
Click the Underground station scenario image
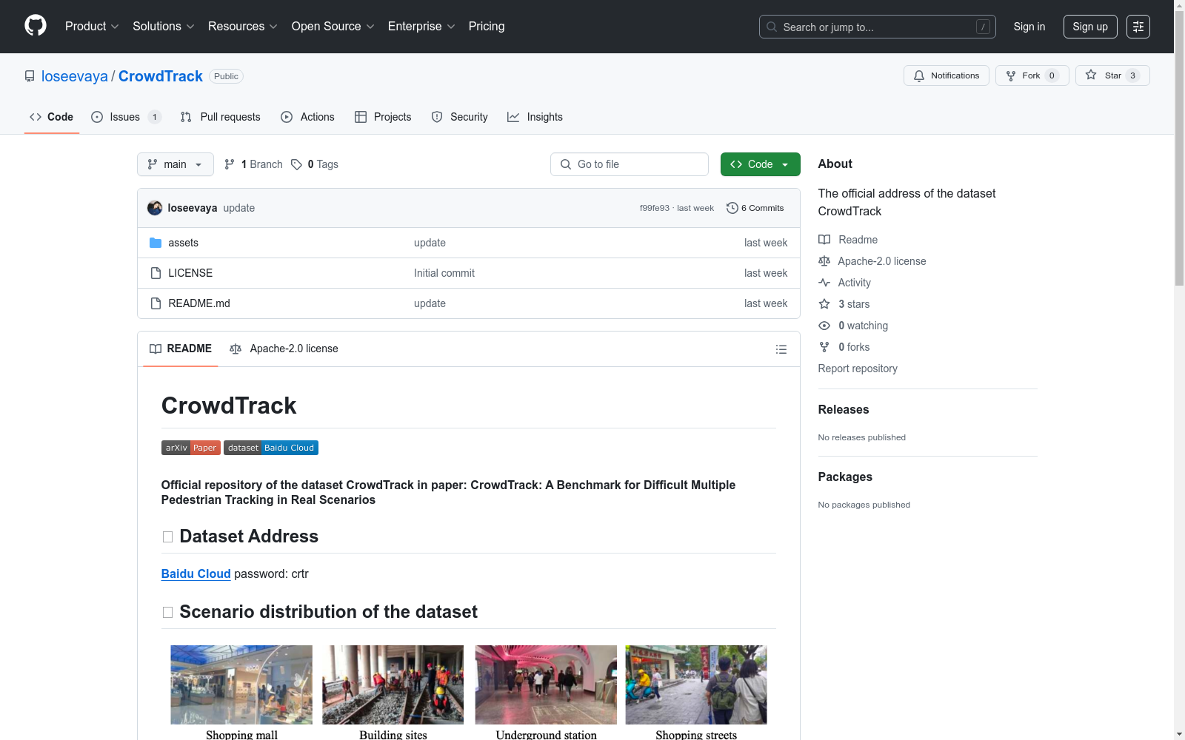(x=546, y=684)
